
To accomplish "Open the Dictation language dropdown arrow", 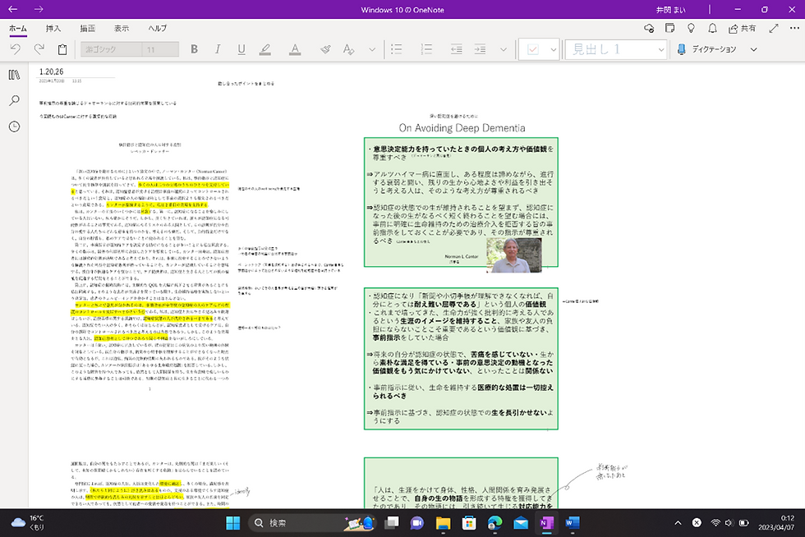I will pos(754,49).
